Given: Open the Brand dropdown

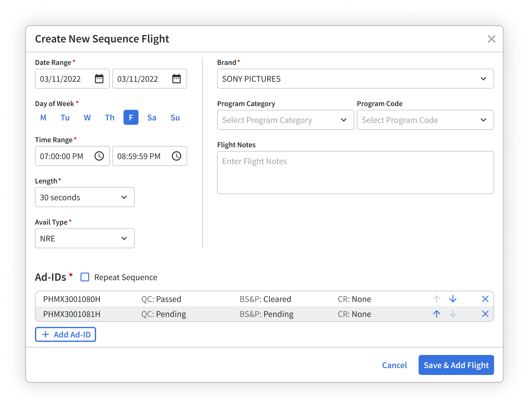Looking at the screenshot, I should pos(355,79).
